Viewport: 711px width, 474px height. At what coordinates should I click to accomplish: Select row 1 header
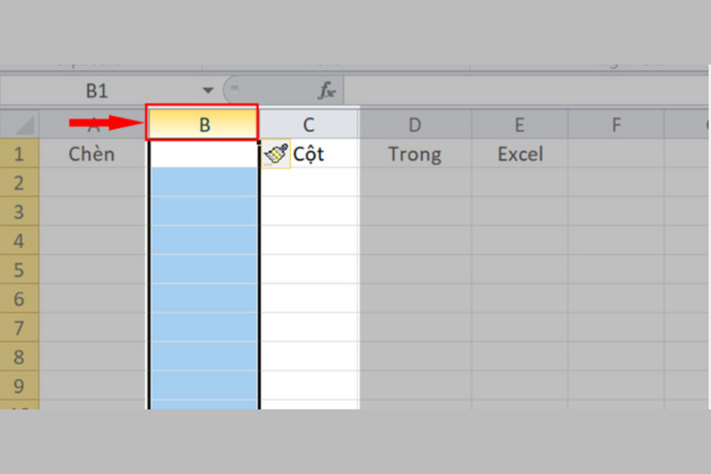click(x=19, y=154)
